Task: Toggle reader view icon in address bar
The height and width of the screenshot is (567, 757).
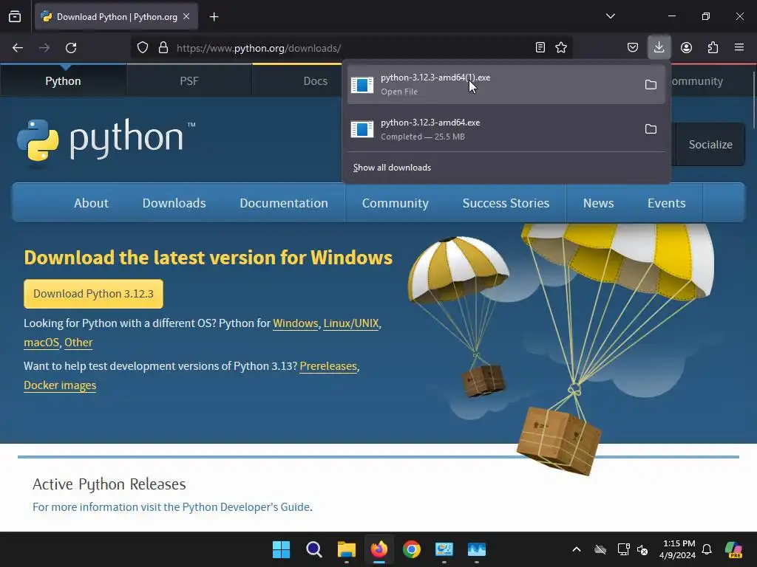Action: tap(540, 47)
